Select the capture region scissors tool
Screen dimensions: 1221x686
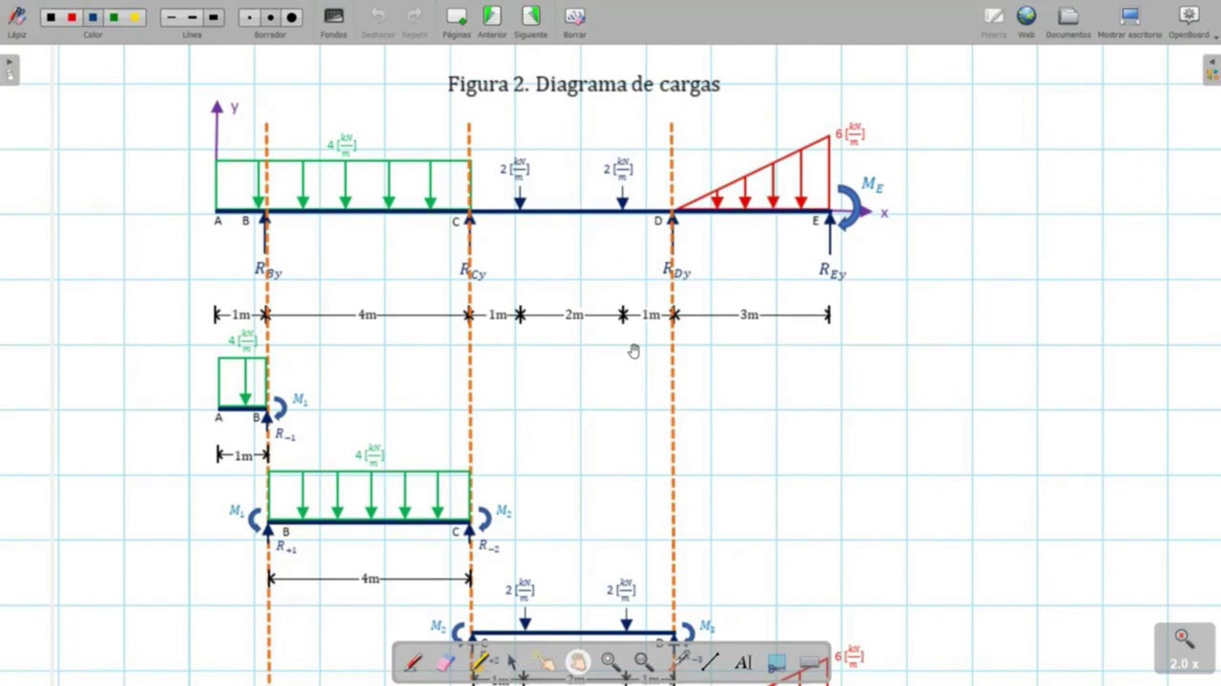776,662
